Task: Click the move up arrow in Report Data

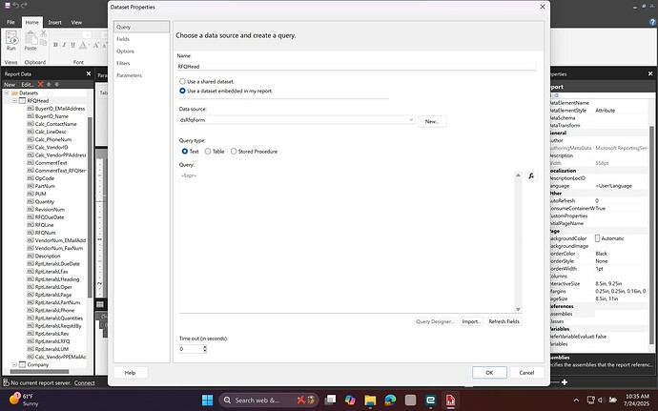Action: point(49,84)
